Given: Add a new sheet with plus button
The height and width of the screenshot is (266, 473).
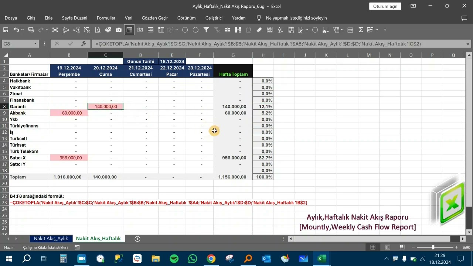Looking at the screenshot, I should tap(137, 239).
